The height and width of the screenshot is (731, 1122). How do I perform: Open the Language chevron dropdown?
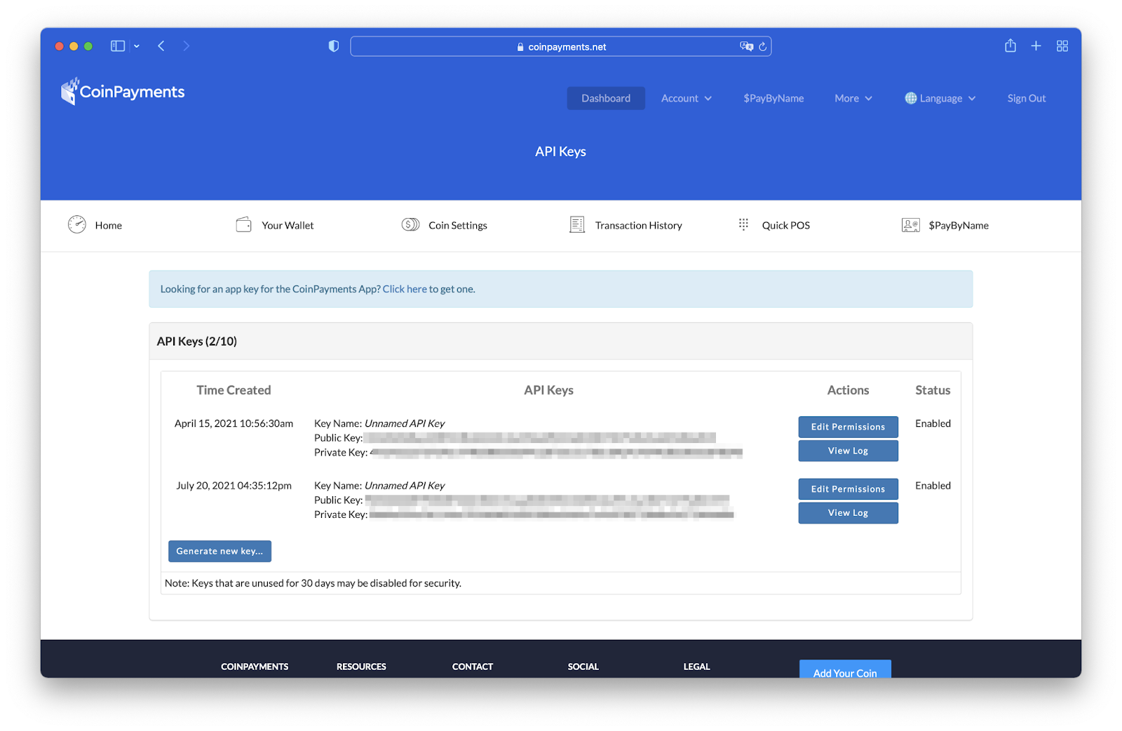point(972,99)
